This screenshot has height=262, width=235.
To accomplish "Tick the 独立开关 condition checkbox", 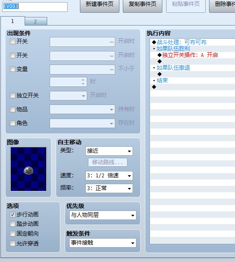I will 12,96.
